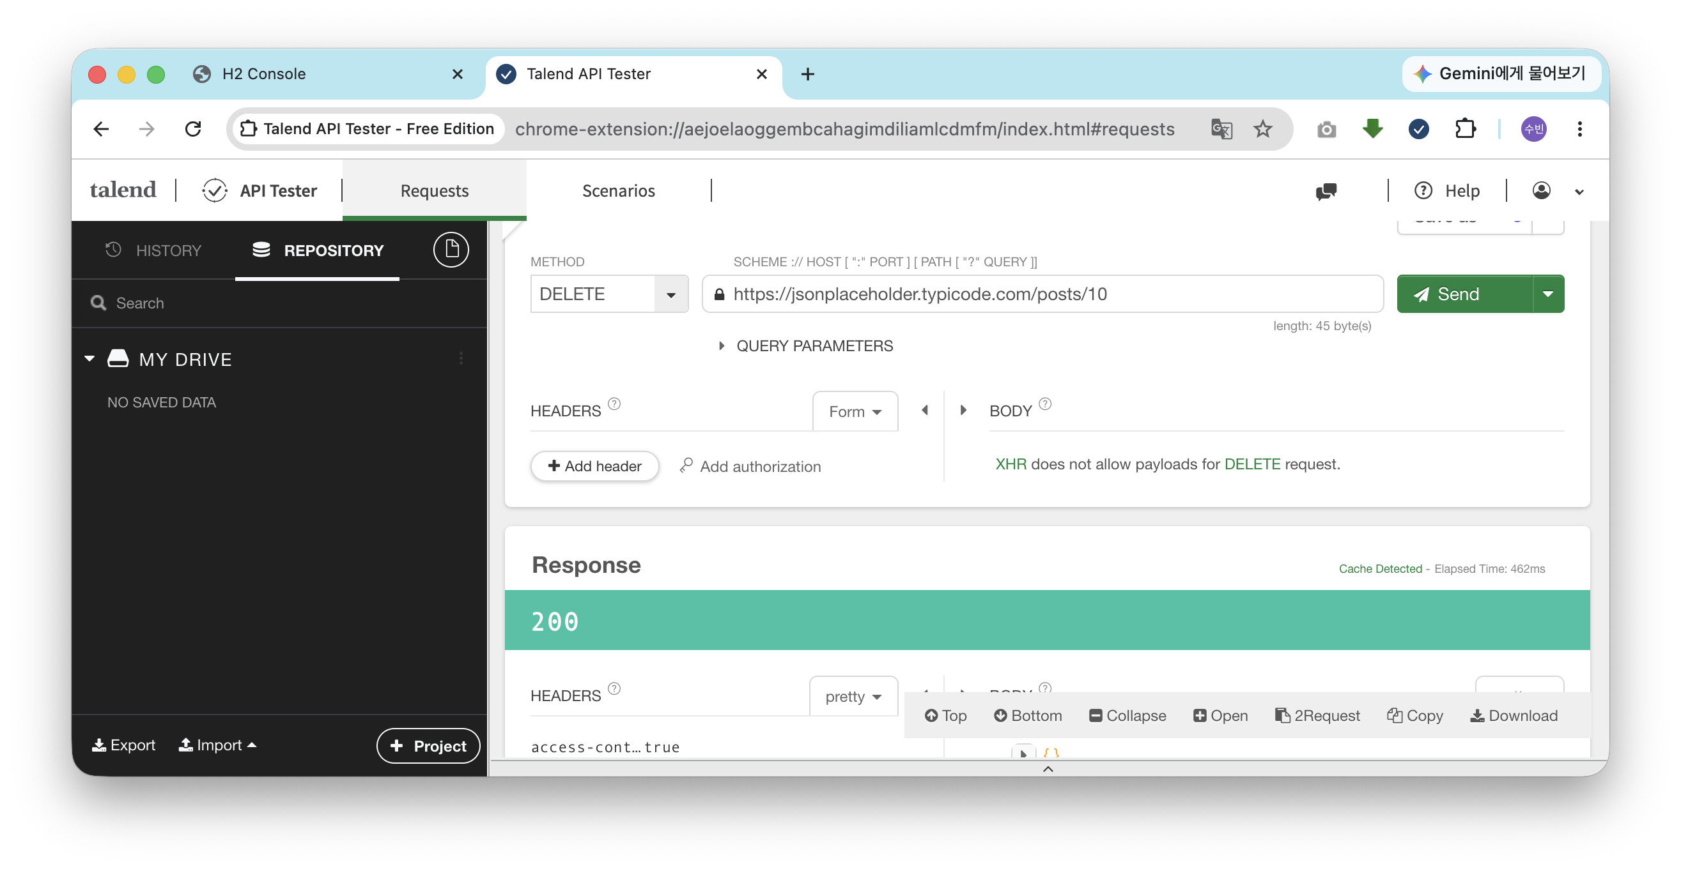Click the help icon beside response HEADERS

614,689
